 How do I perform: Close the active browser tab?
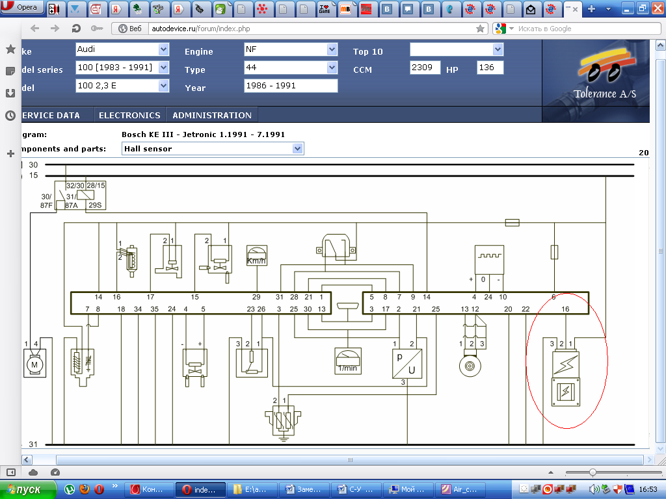tap(575, 9)
